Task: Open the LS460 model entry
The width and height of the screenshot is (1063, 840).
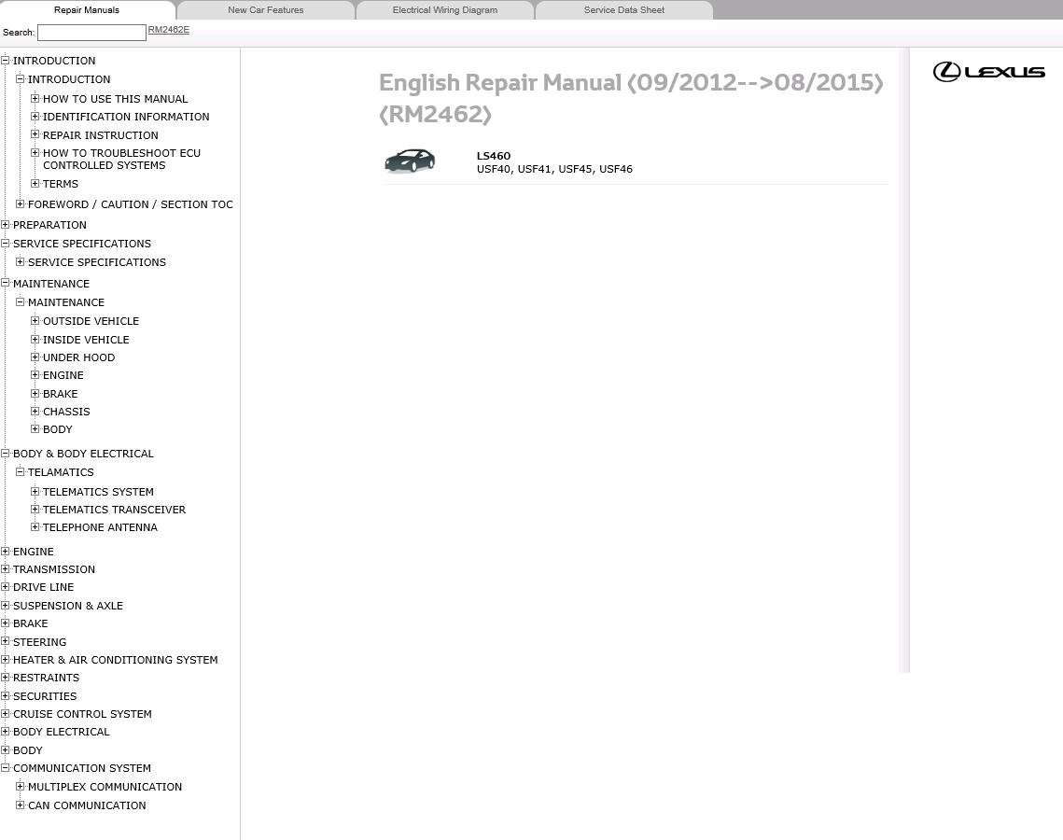Action: point(493,156)
